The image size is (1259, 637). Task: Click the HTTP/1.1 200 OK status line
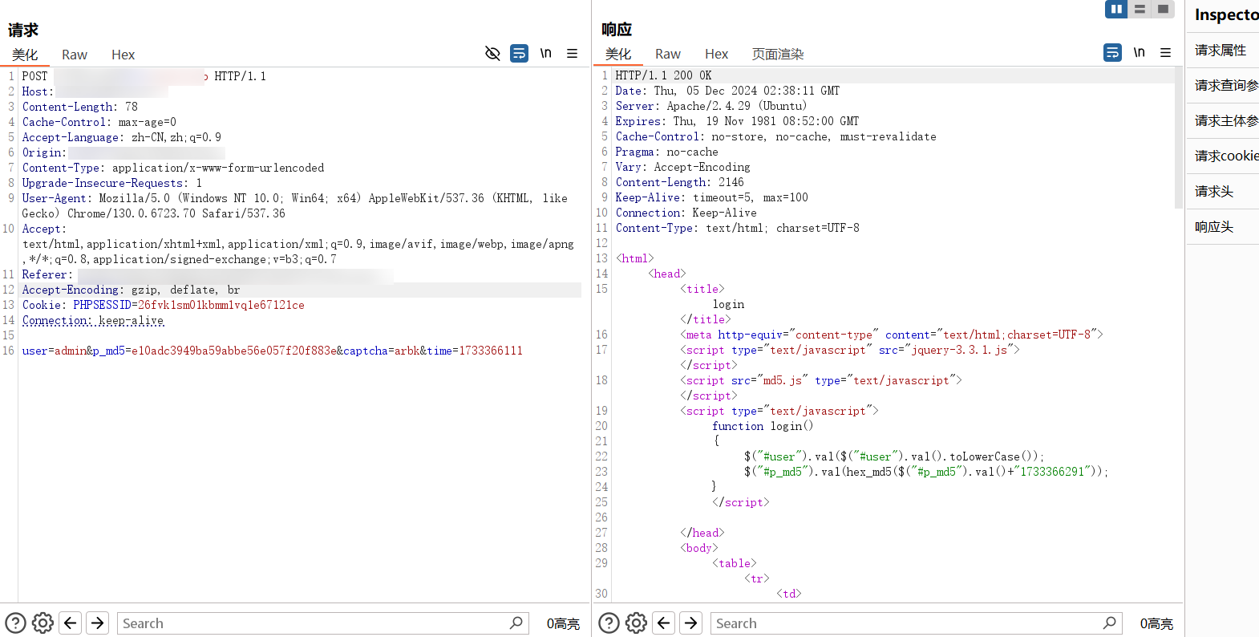point(663,75)
